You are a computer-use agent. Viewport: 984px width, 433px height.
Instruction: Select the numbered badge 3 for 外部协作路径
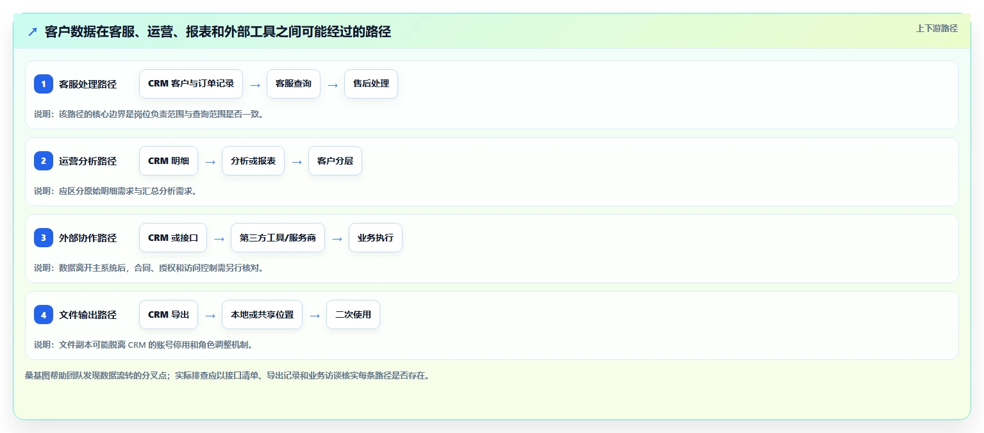click(x=44, y=238)
